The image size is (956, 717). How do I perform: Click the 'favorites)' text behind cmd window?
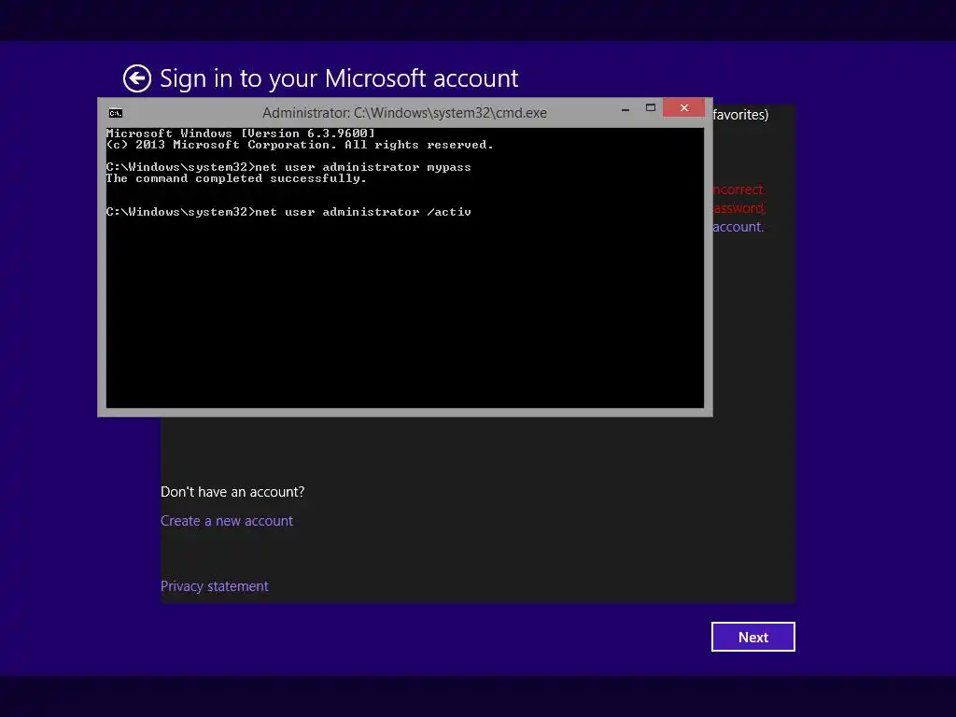[x=740, y=115]
